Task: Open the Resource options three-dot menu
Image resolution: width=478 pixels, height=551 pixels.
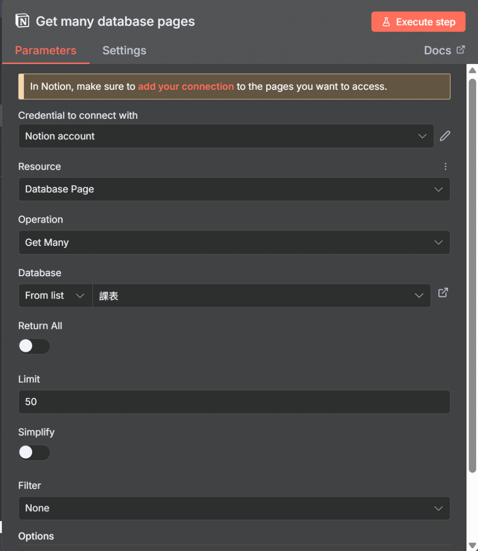Action: [x=445, y=166]
